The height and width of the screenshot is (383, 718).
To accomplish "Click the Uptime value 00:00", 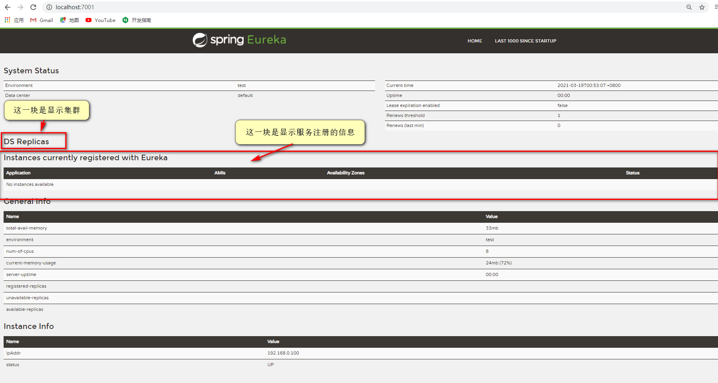I will point(564,95).
